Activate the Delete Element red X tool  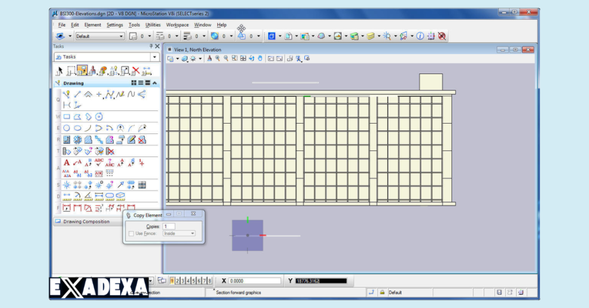tap(136, 71)
